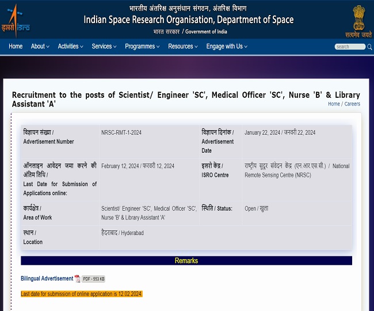Click the Remarks section header bar

[x=186, y=261]
